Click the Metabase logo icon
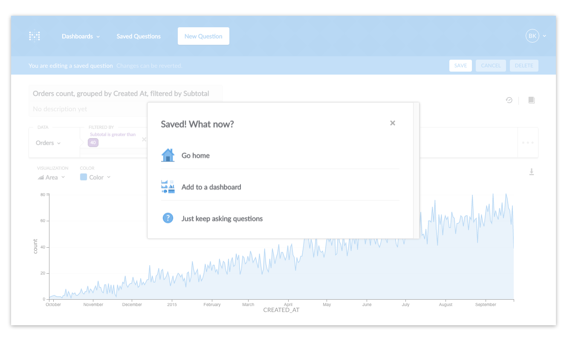Image resolution: width=567 pixels, height=341 pixels. [35, 36]
